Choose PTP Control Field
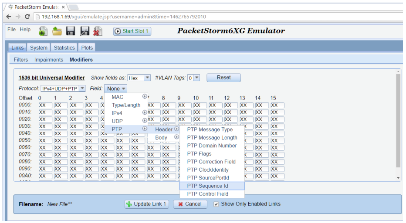406x223 pixels. 212,194
